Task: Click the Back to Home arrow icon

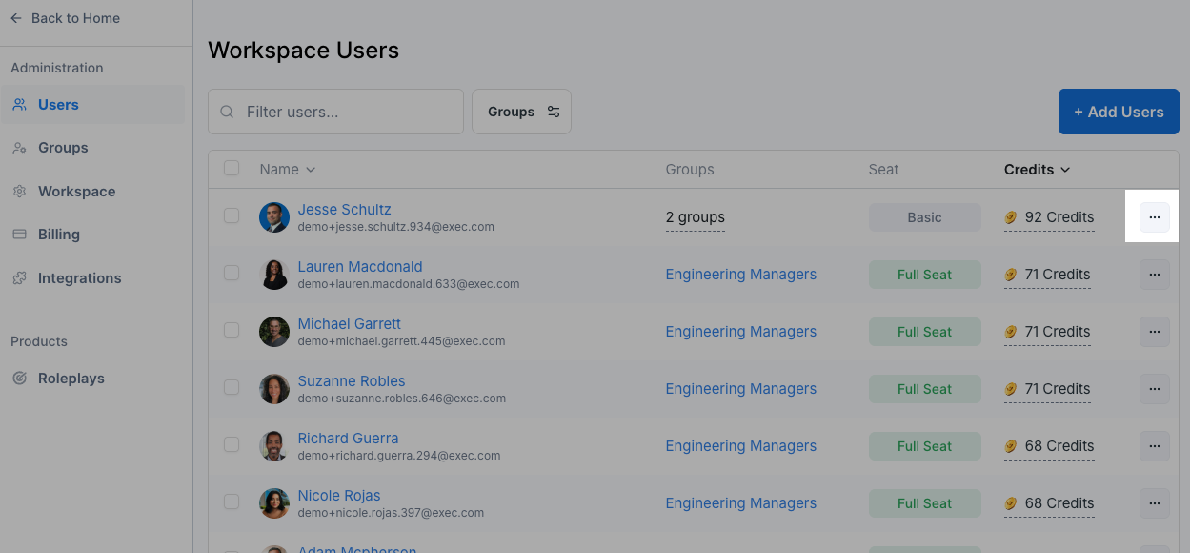Action: [x=16, y=18]
